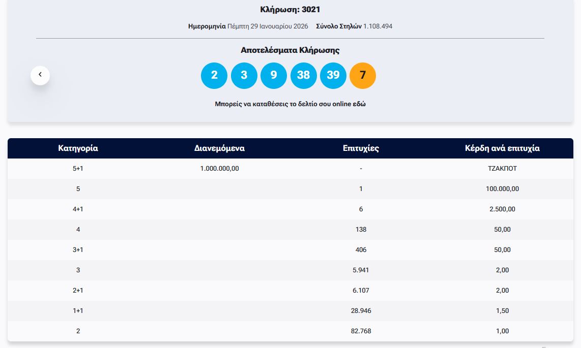The image size is (581, 348).
Task: Go to the previous draw with the left arrow
Action: 40,75
